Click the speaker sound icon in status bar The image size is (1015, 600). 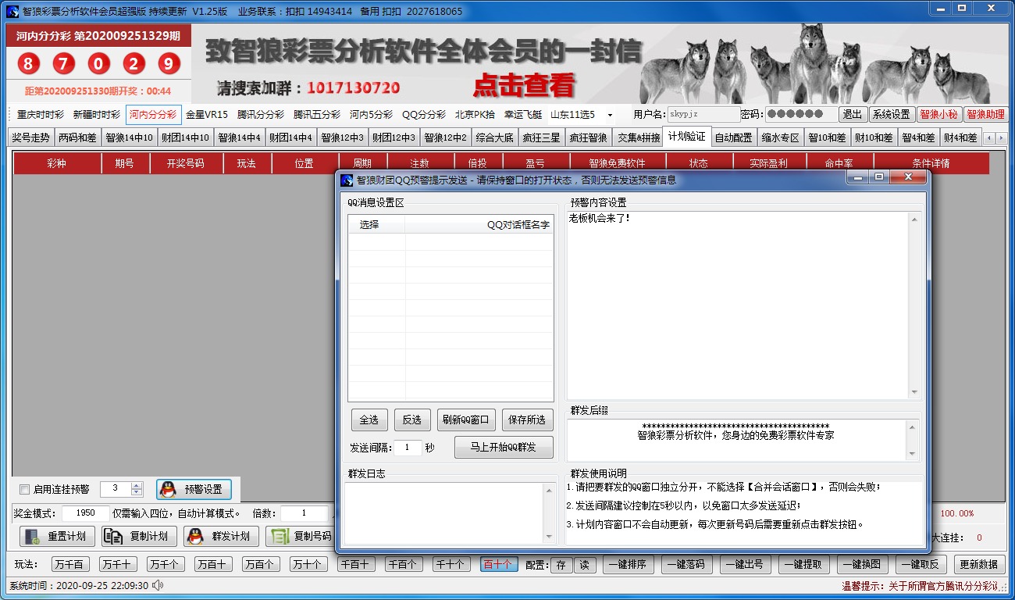[x=158, y=585]
